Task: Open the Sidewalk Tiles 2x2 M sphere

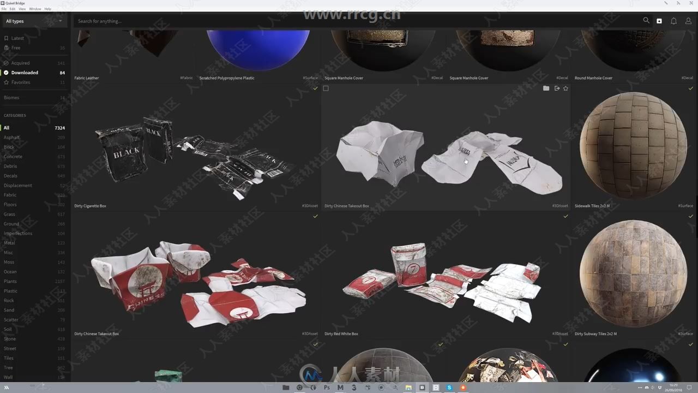Action: [x=633, y=145]
